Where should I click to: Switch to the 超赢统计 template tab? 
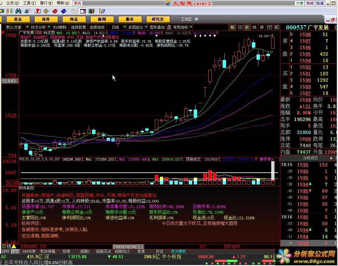[122, 251]
